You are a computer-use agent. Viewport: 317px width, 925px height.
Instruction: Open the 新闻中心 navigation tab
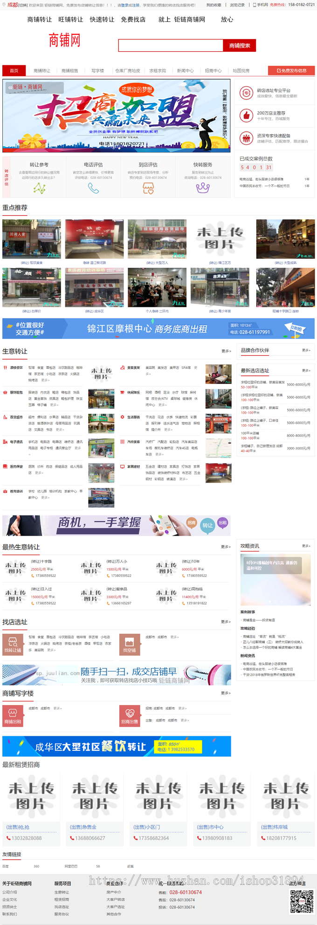pos(186,71)
